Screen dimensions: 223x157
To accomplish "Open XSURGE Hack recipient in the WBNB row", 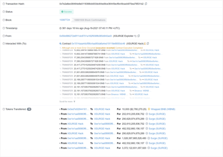I will pyautogui.click(x=102, y=109).
